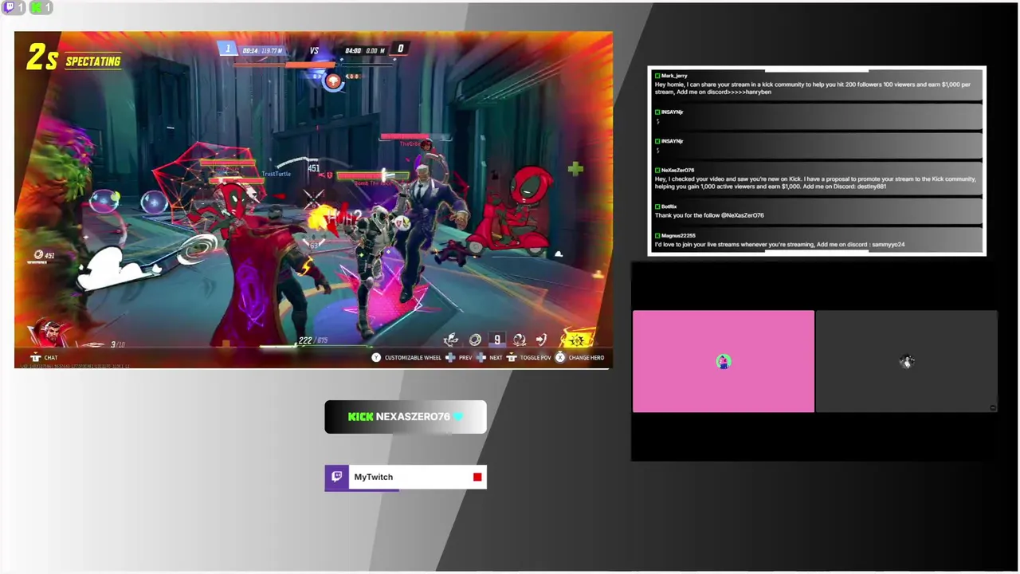Click the Deadpool scooter sticker in game
This screenshot has height=574, width=1020.
511,211
